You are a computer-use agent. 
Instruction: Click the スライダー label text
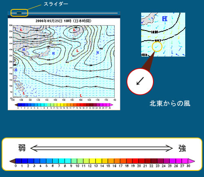56,4
